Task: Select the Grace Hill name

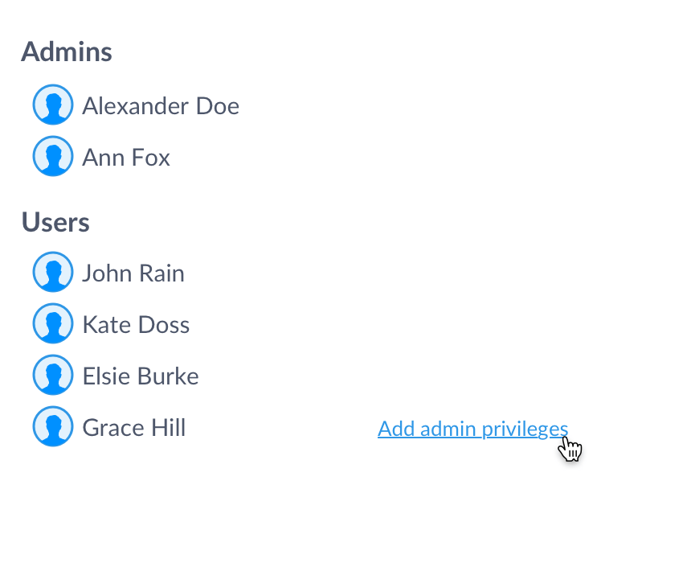Action: pyautogui.click(x=134, y=428)
